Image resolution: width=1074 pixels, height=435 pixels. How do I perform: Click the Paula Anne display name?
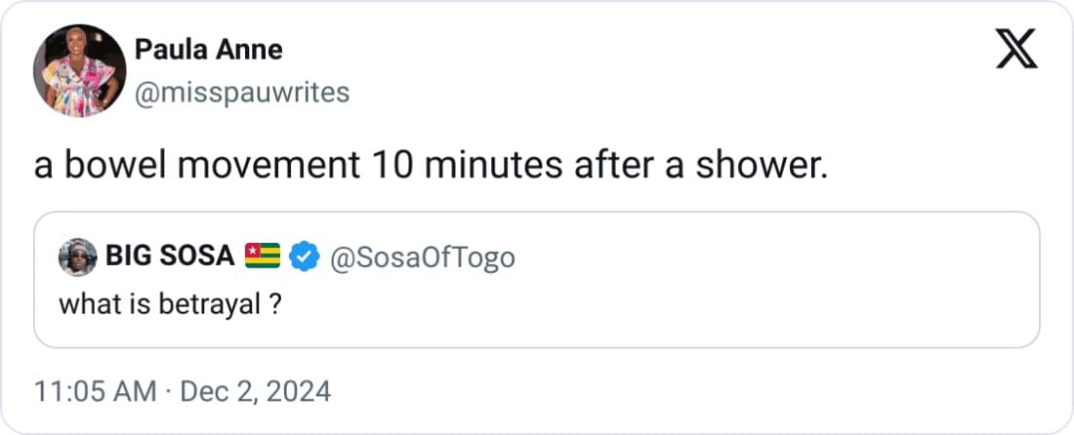tap(208, 49)
